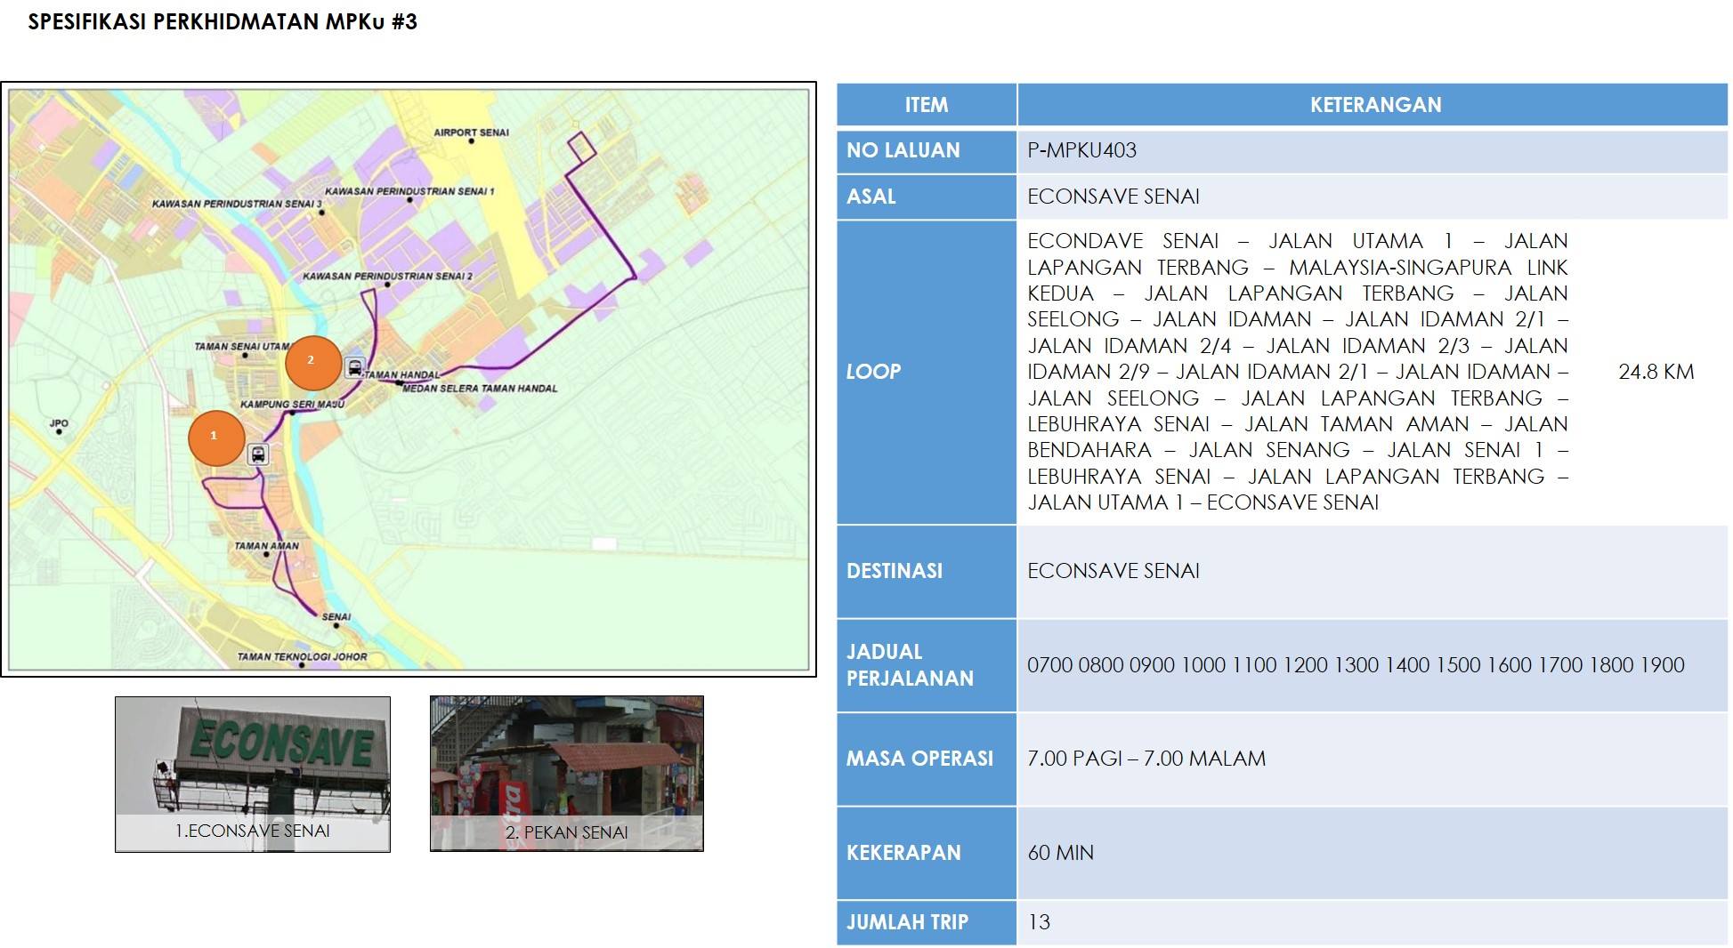Screen dimensions: 1733x948
Task: Open the Econsave Senai photo thumbnail
Action: 253,773
